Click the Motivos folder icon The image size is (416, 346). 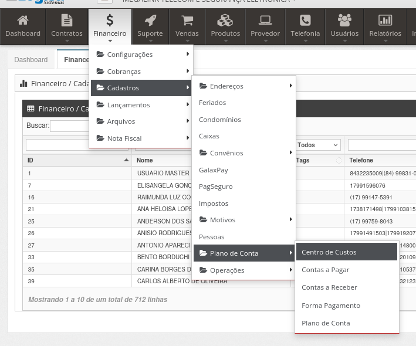coord(203,219)
